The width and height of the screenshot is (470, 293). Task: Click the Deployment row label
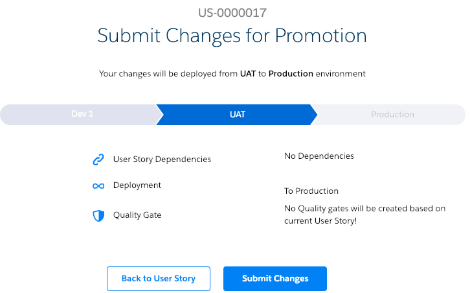click(137, 185)
